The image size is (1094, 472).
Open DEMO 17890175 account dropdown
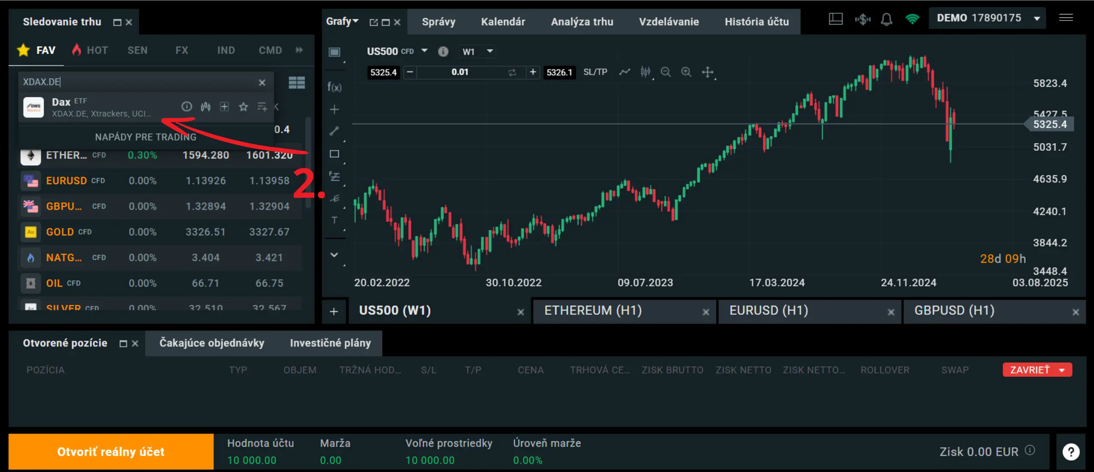tap(988, 18)
